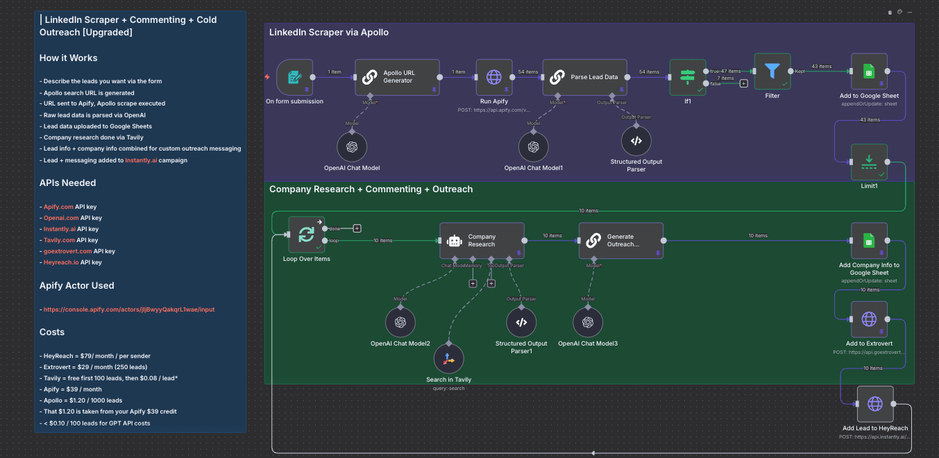Click the 'LinkedIn Scraper via Apollo' section title
The height and width of the screenshot is (458, 939).
click(329, 33)
